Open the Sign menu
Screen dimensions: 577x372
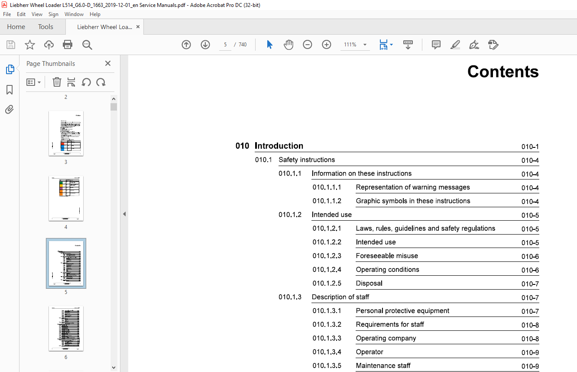(x=54, y=14)
